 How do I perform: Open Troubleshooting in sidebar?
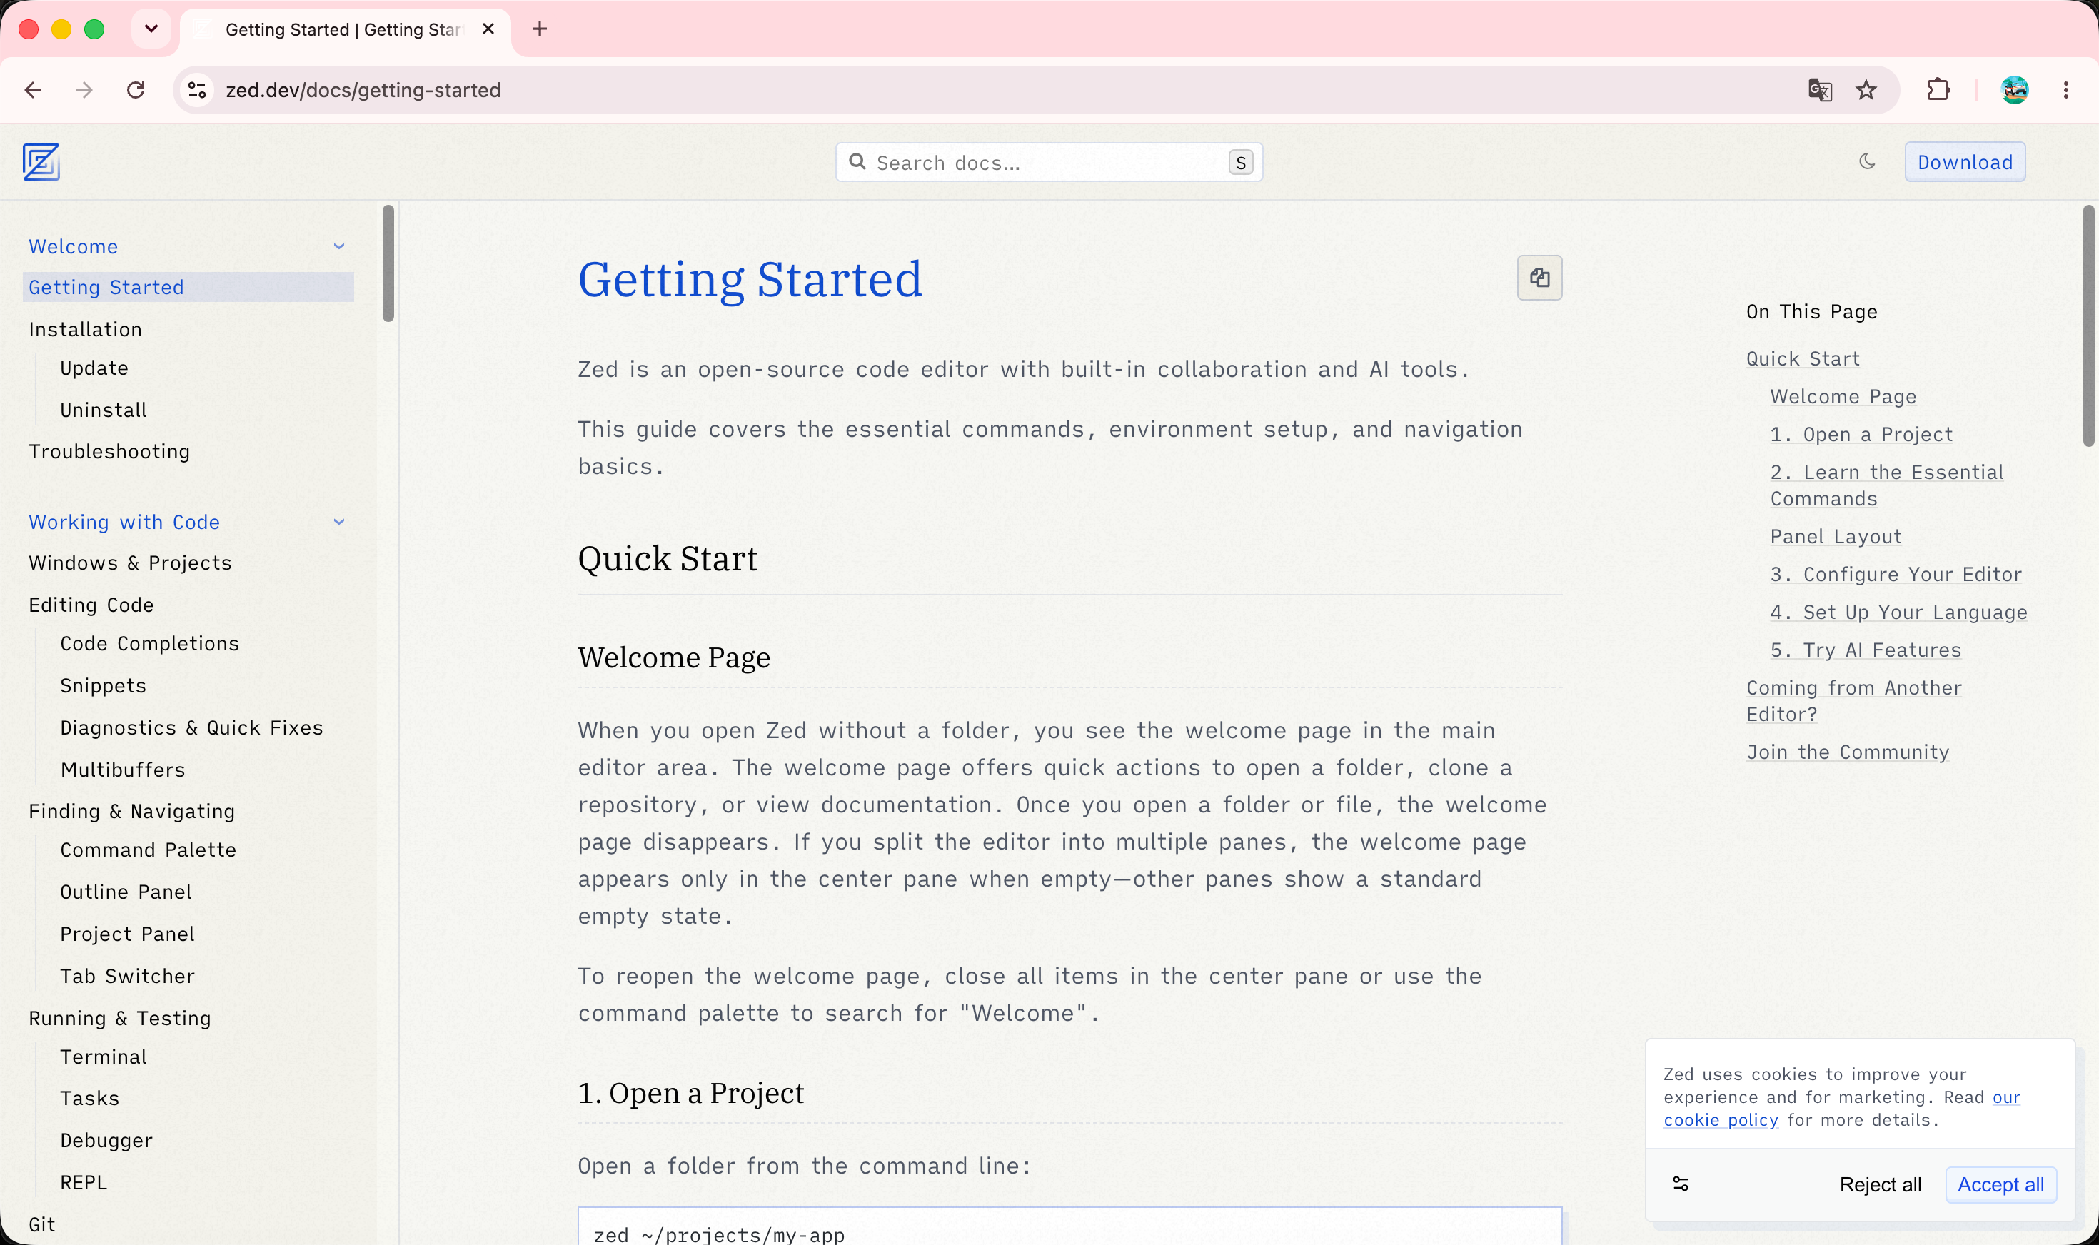click(109, 451)
